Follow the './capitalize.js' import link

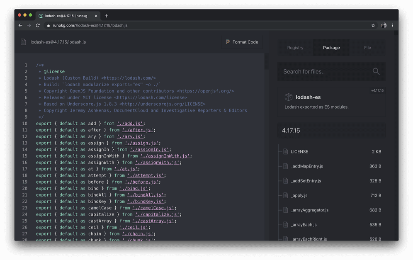pyautogui.click(x=157, y=214)
